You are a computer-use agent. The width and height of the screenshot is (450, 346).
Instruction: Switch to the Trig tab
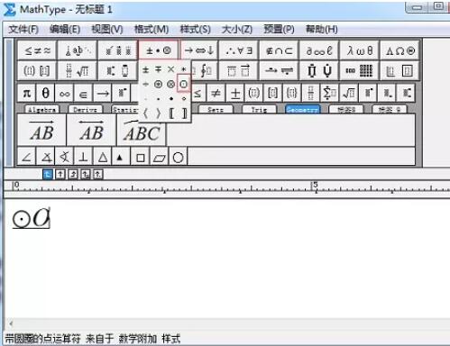259,110
